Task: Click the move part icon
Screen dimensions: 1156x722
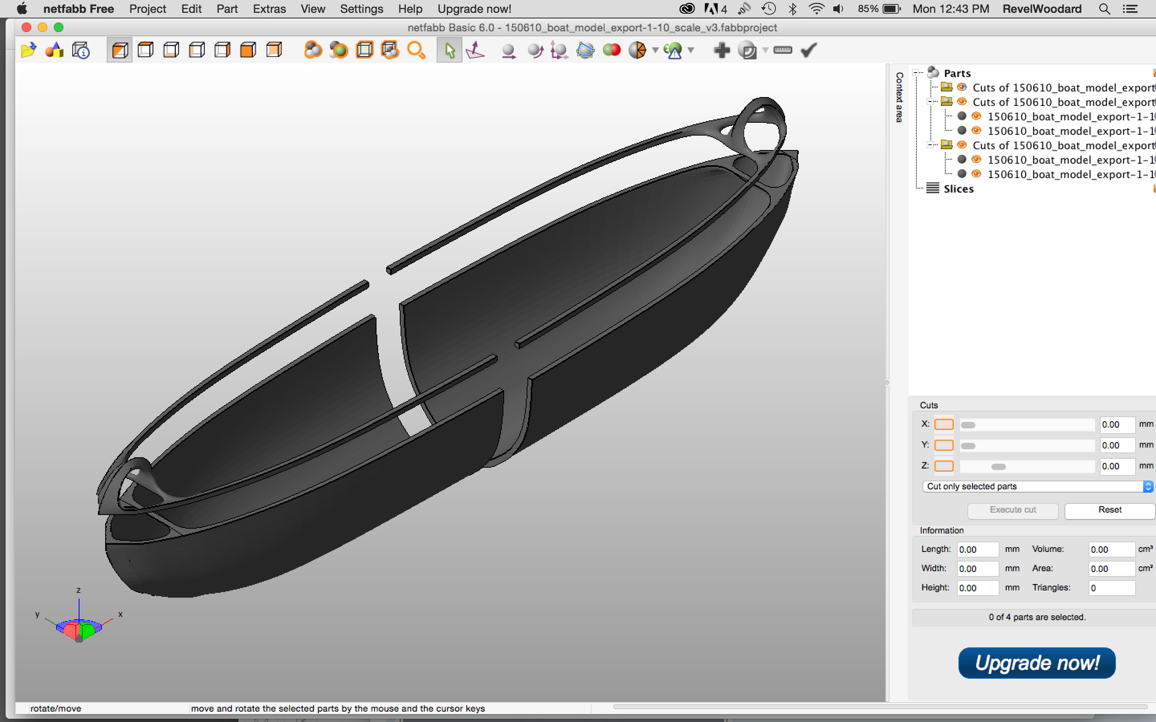Action: 509,50
